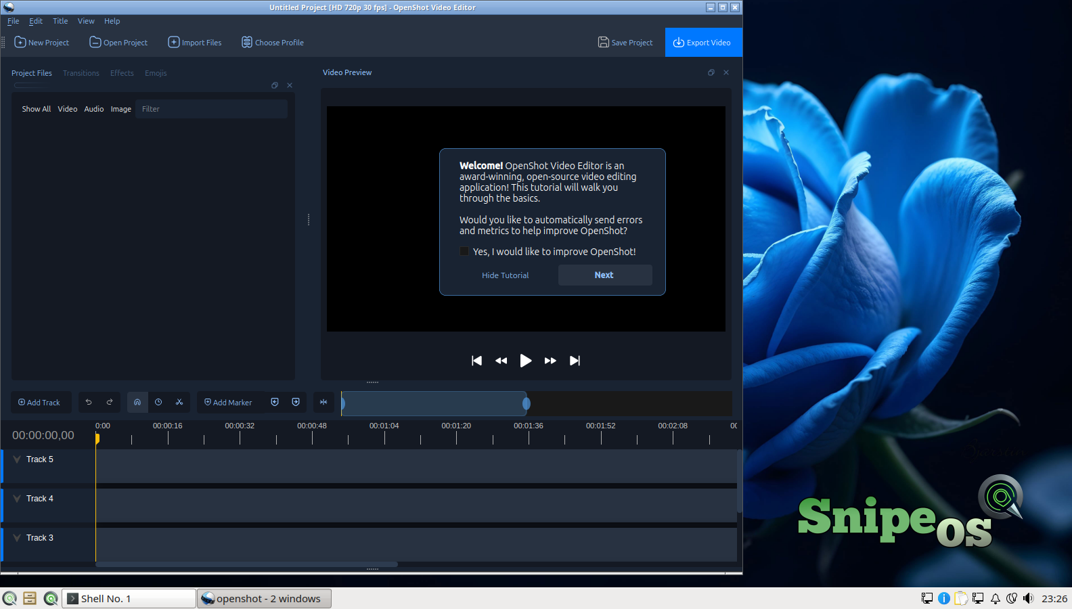Open the Title menu
Screen dimensions: 1072x609
coord(60,21)
